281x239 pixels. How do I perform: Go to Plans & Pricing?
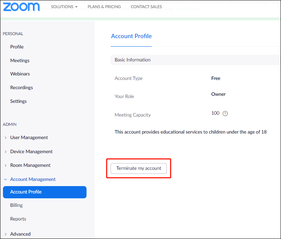tap(104, 7)
